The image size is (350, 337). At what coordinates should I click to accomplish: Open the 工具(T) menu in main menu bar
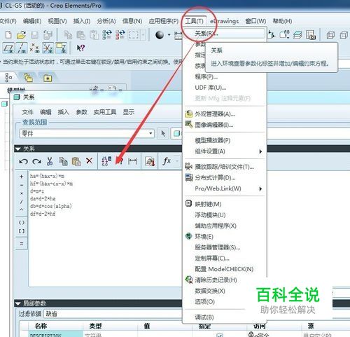coord(194,21)
